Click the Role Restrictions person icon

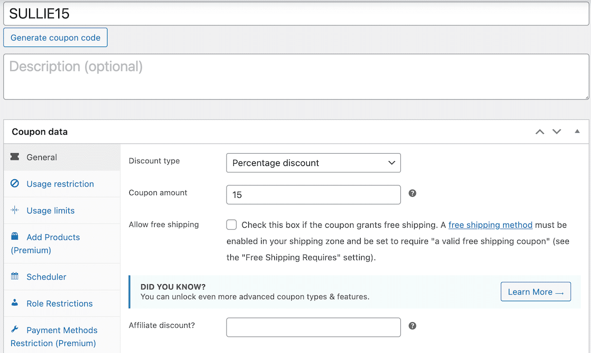[x=15, y=303]
